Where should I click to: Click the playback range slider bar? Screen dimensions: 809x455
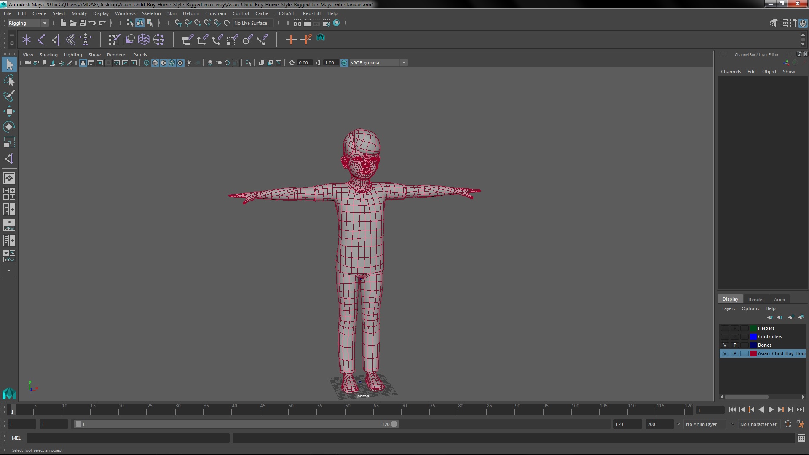click(236, 424)
